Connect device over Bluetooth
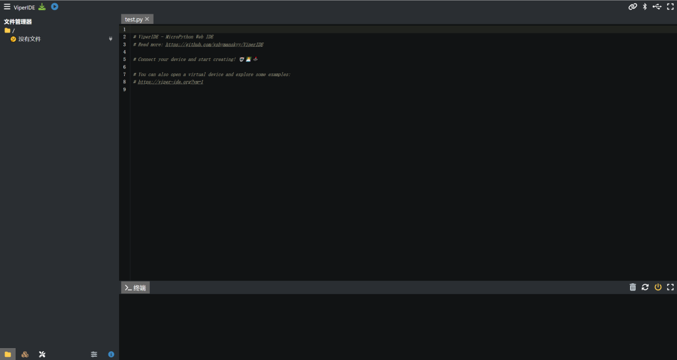Viewport: 677px width, 360px height. pyautogui.click(x=645, y=7)
